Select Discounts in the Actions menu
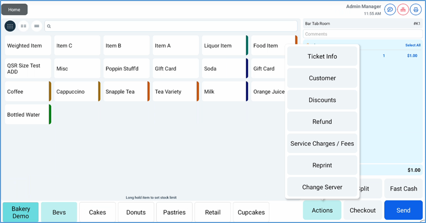The height and width of the screenshot is (223, 426). click(322, 100)
